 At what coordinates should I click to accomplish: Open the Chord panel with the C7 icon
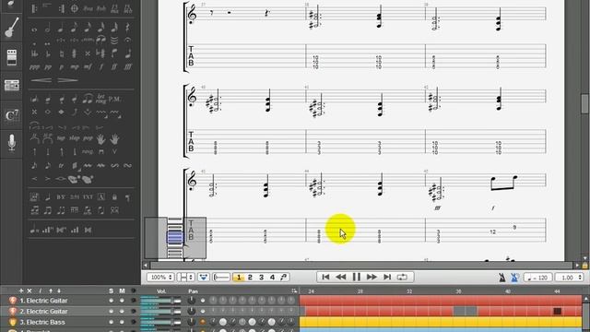12,115
